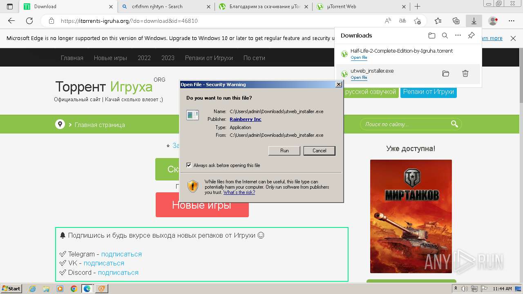
Task: Open the taskbar clock showing 11:44 AM
Action: 502,289
